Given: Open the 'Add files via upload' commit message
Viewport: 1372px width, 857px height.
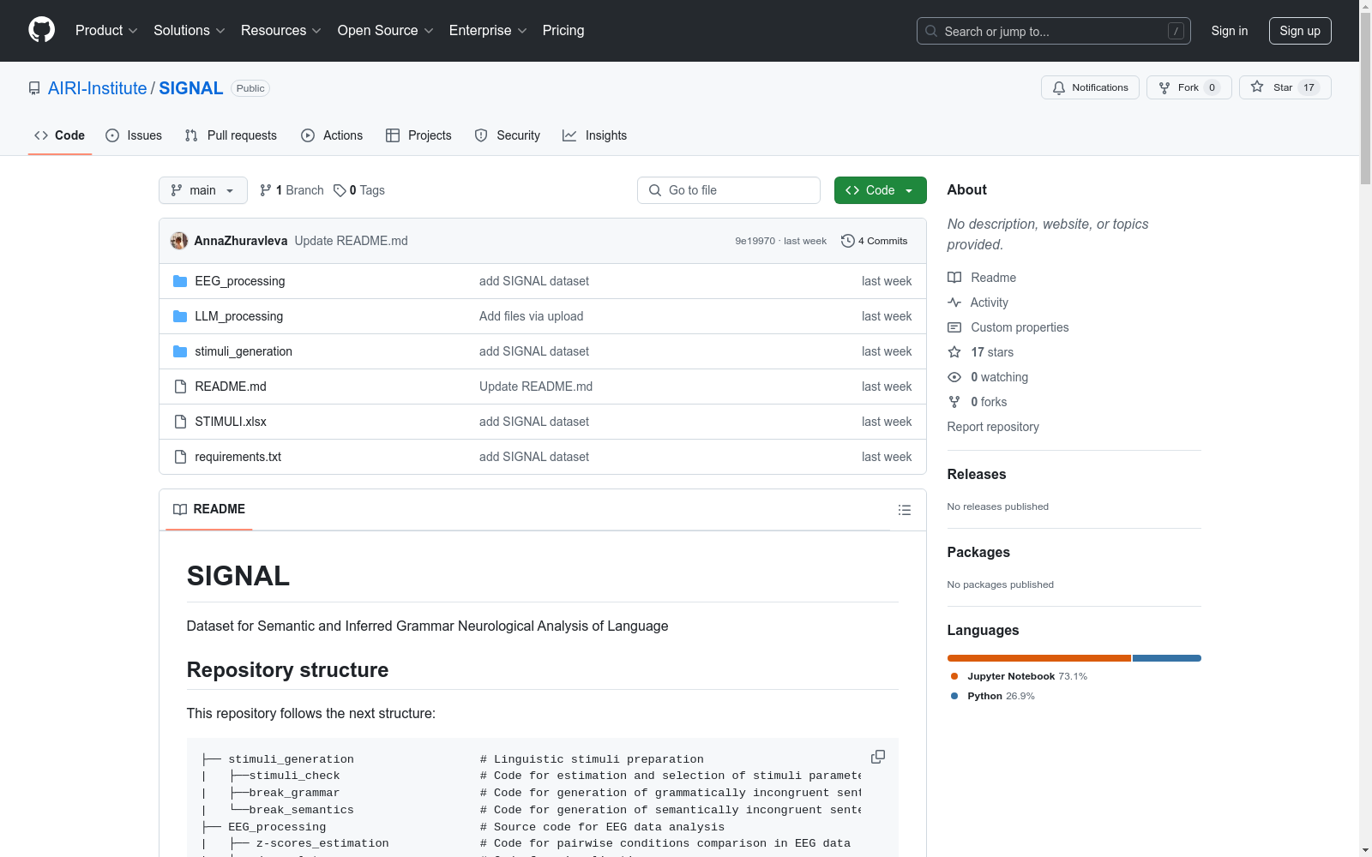Looking at the screenshot, I should pos(531,316).
